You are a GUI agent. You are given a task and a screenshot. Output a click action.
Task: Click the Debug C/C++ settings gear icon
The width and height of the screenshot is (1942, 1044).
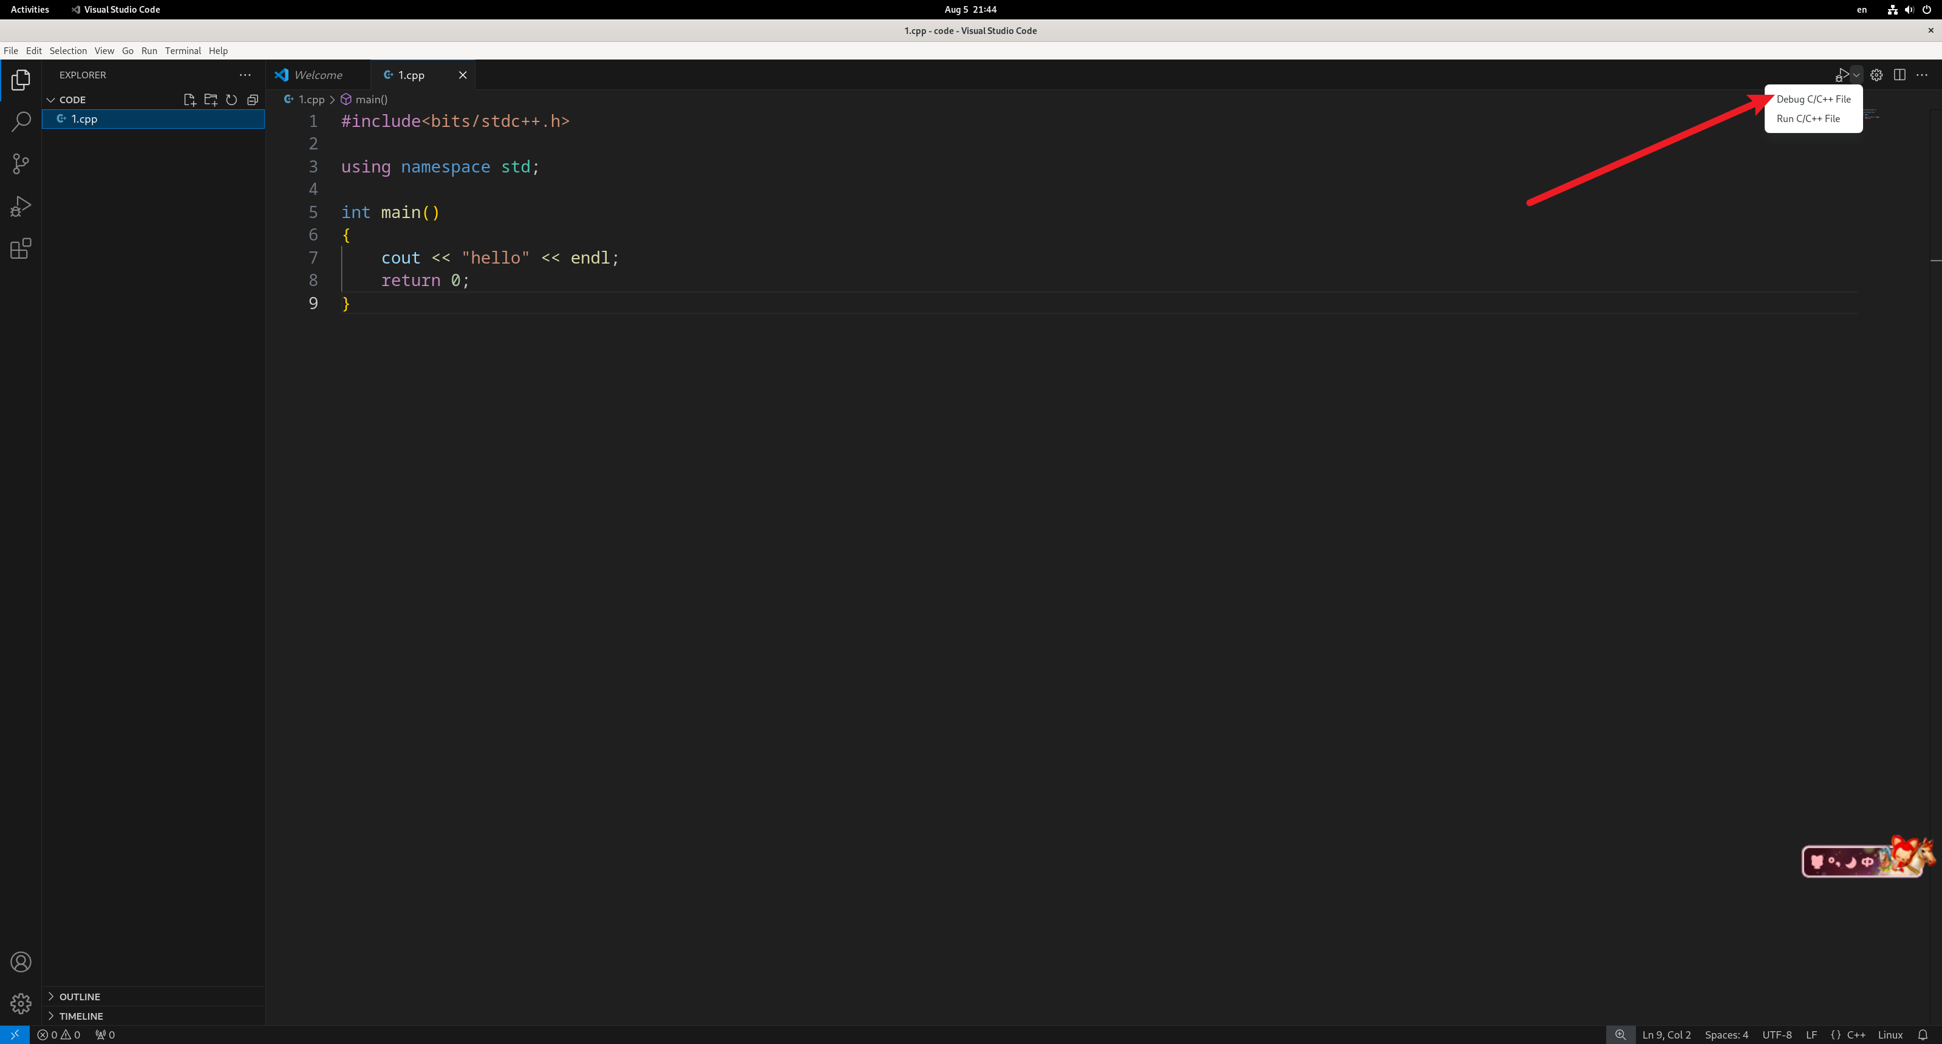point(1877,75)
